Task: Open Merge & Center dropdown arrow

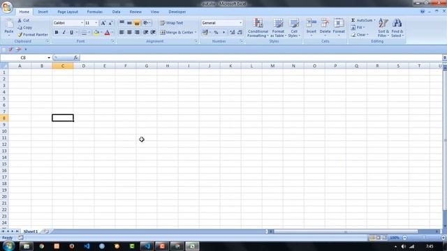Action: point(196,33)
